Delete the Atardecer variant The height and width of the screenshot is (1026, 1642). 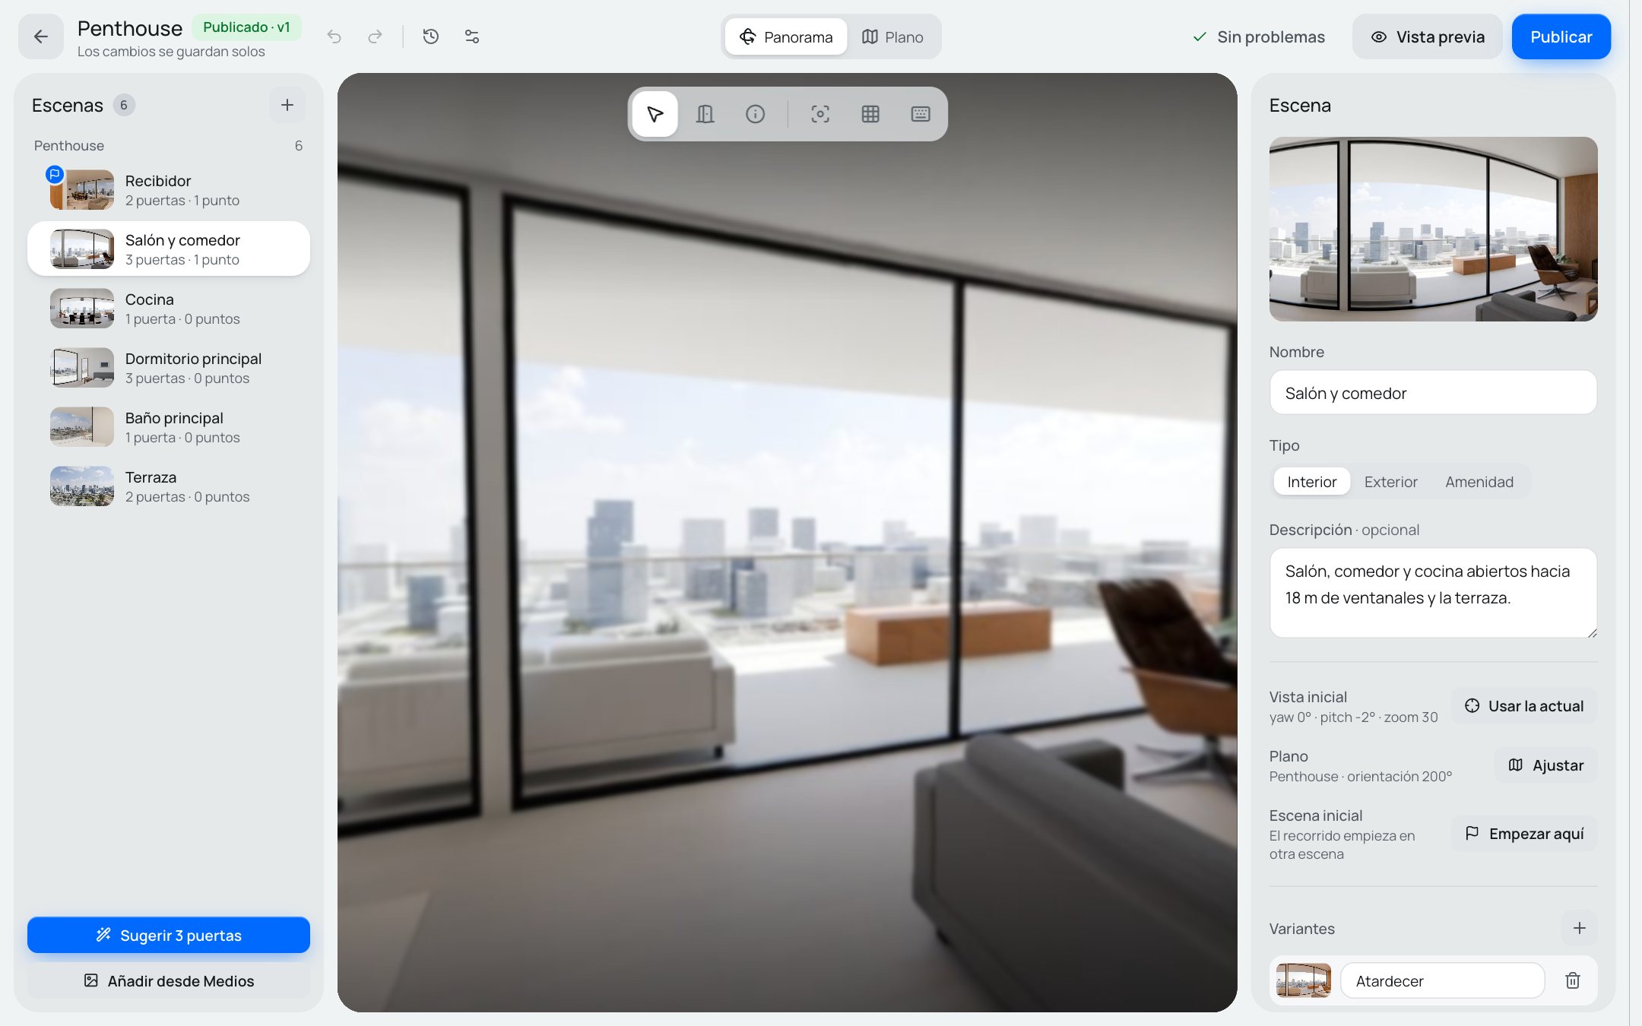[1573, 980]
